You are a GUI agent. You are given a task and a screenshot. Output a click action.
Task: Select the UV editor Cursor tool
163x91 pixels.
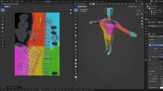click(3, 13)
